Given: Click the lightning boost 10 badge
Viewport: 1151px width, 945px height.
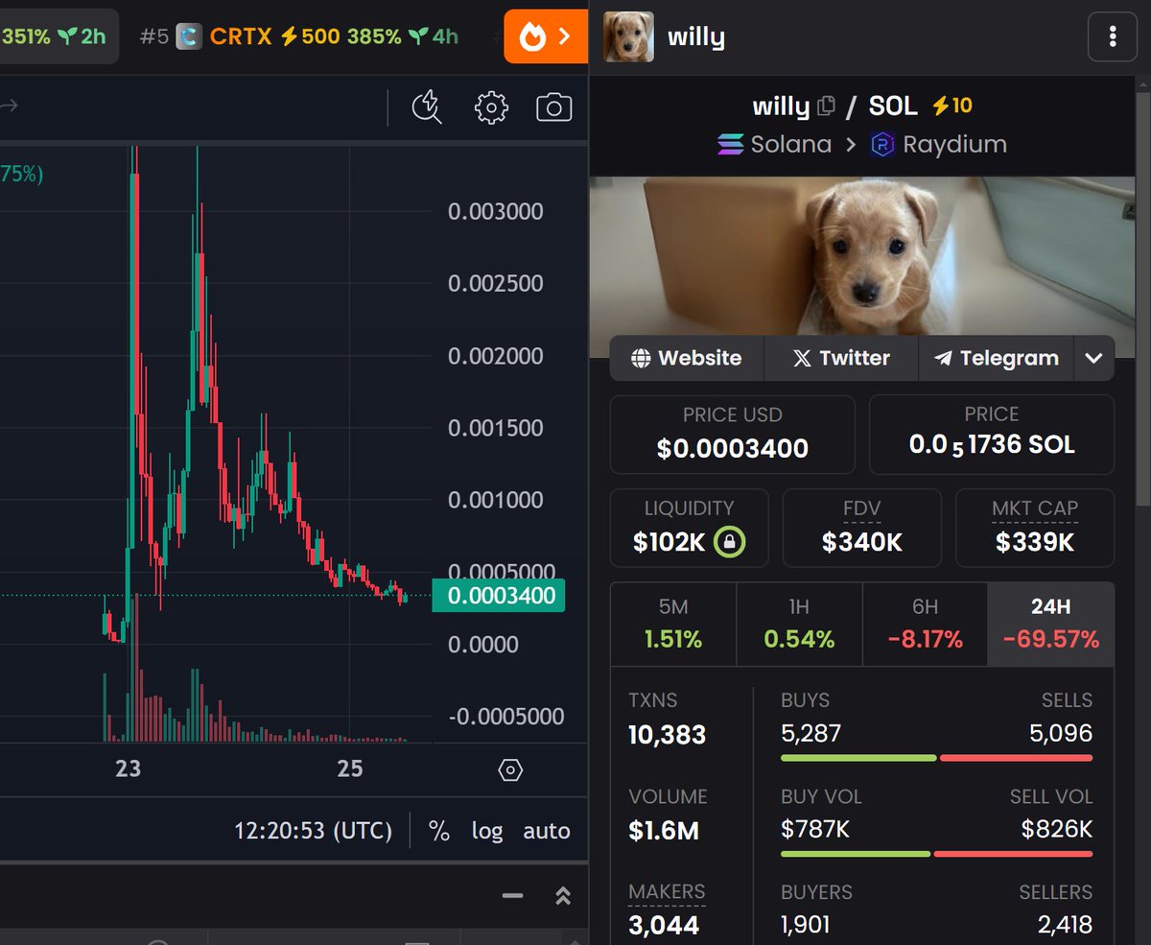Looking at the screenshot, I should tap(952, 106).
